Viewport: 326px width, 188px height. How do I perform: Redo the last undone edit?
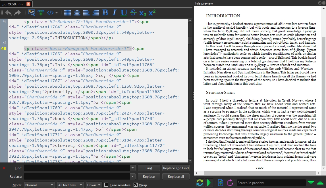[17, 13]
